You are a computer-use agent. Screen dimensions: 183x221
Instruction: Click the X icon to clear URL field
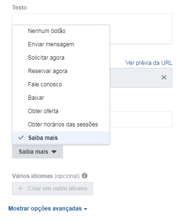[x=164, y=77]
